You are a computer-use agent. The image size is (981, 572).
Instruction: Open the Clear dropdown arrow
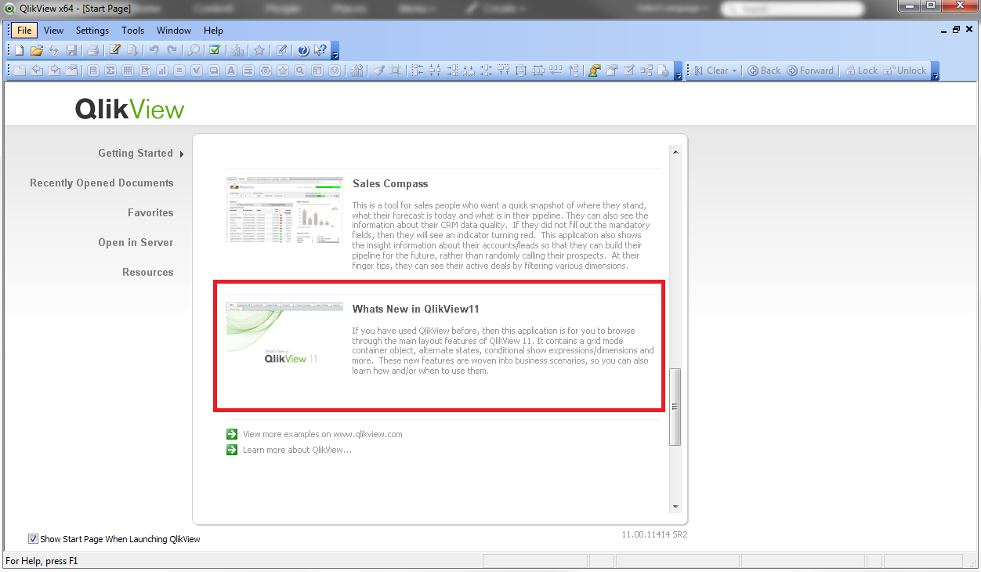734,71
